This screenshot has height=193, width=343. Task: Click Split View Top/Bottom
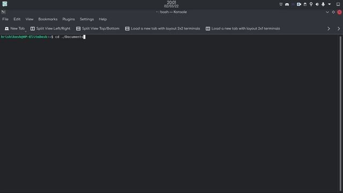98,28
